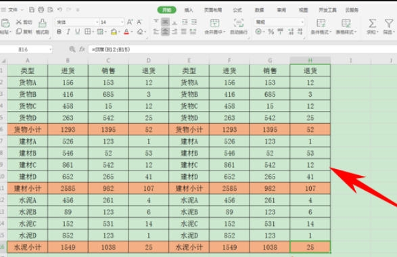Screen dimensions: 397x257
Task: Toggle center horizontal alignment
Action: [x=165, y=32]
